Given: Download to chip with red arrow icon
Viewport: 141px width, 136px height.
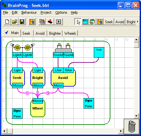Looking at the screenshot, I should coord(50,22).
